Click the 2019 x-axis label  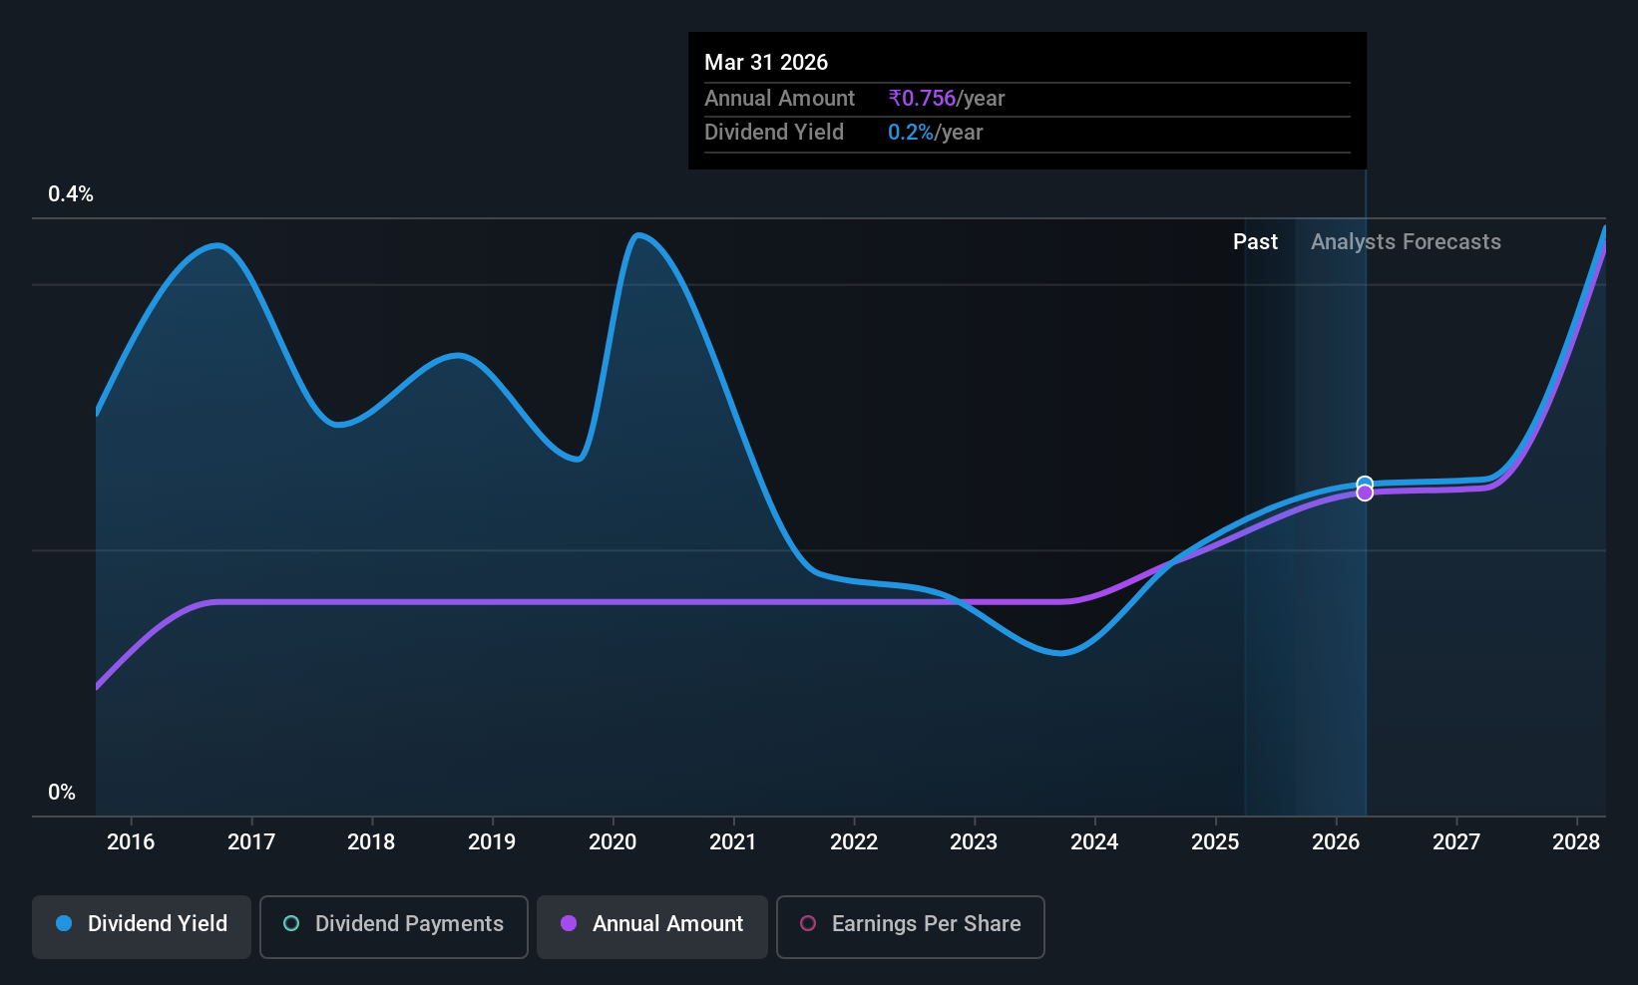tap(492, 842)
